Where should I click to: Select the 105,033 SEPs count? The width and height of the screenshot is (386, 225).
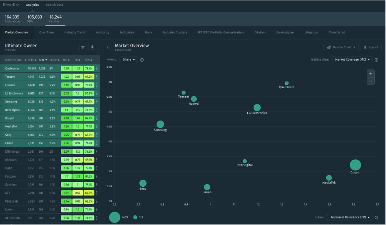point(35,18)
